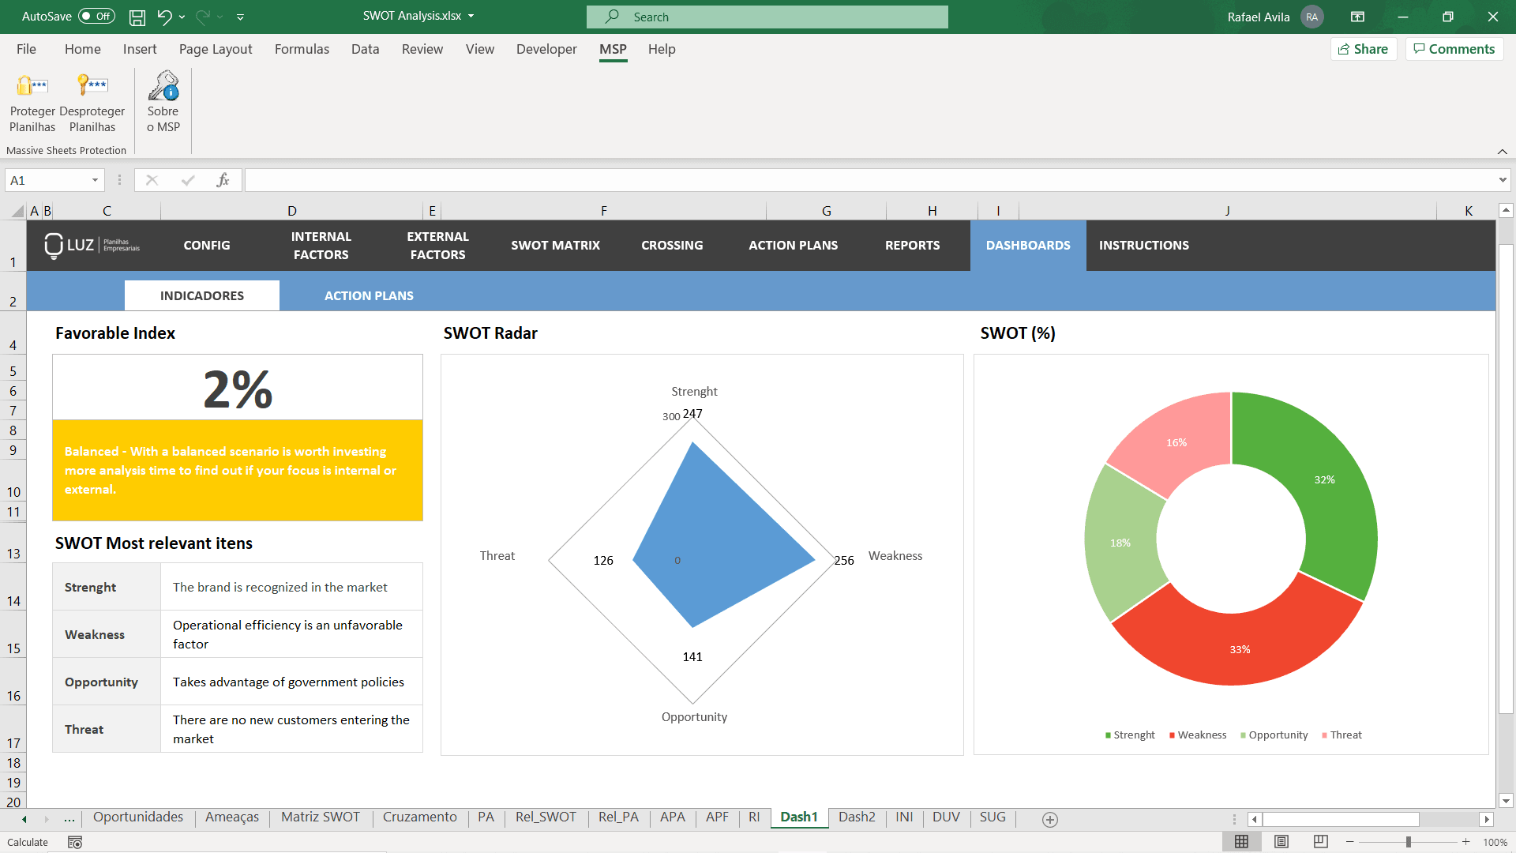Viewport: 1516px width, 853px height.
Task: Open the Name Box dropdown
Action: click(x=94, y=180)
